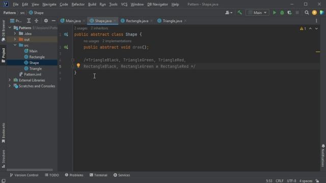The width and height of the screenshot is (326, 183).
Task: Open Main run configuration dropdown
Action: tap(257, 13)
